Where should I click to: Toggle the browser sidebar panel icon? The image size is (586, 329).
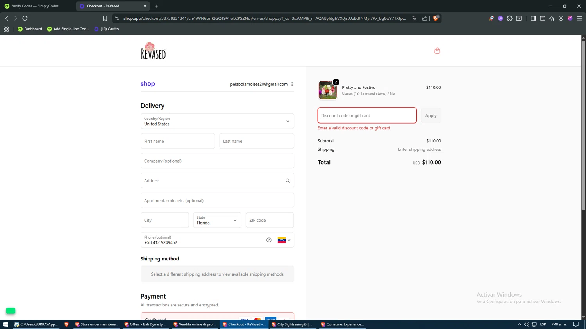click(x=533, y=18)
